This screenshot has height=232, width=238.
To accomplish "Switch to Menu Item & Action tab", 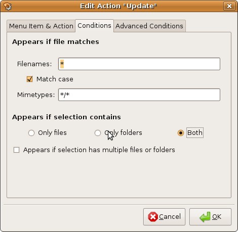I will click(41, 26).
